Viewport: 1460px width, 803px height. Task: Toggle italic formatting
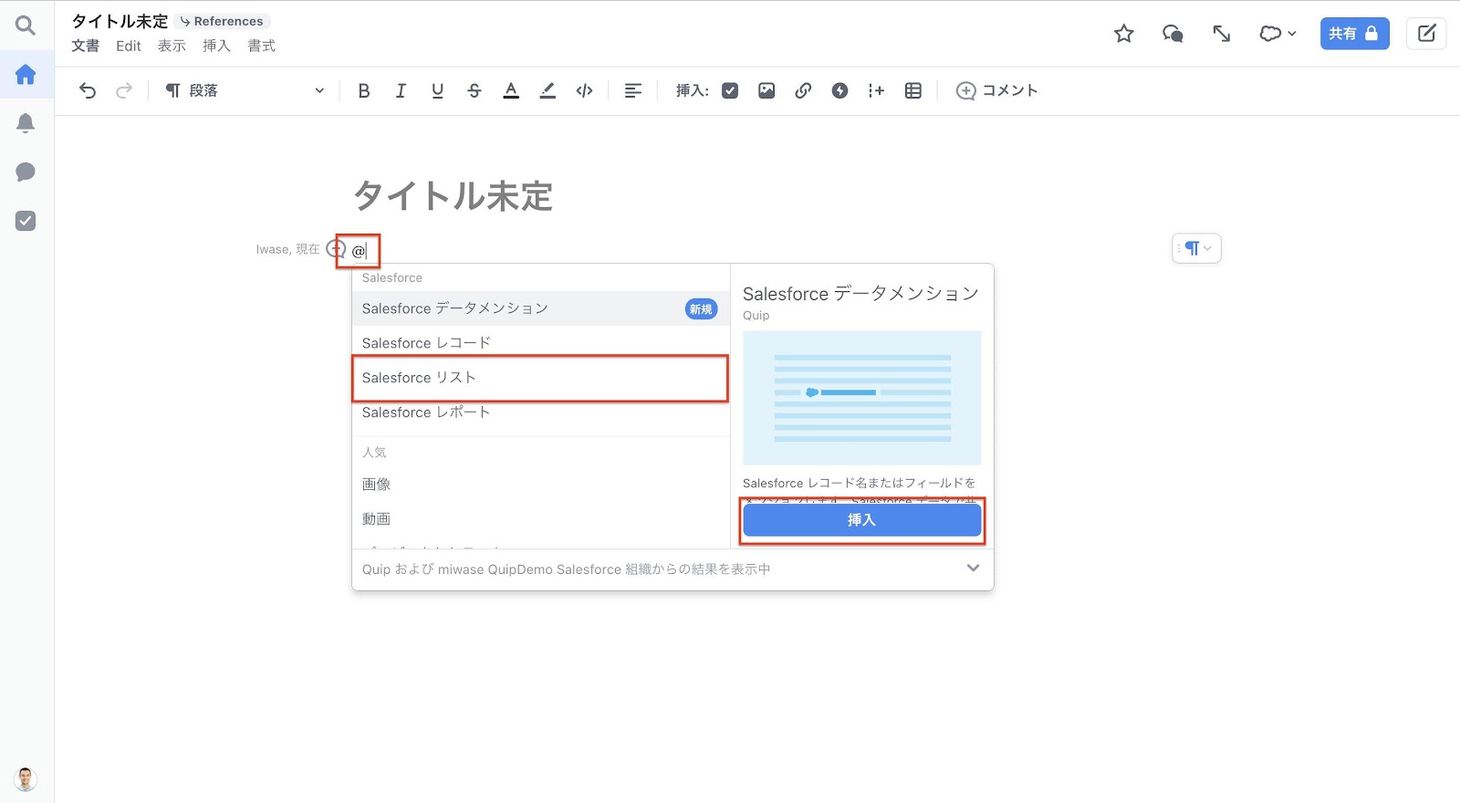[x=401, y=90]
